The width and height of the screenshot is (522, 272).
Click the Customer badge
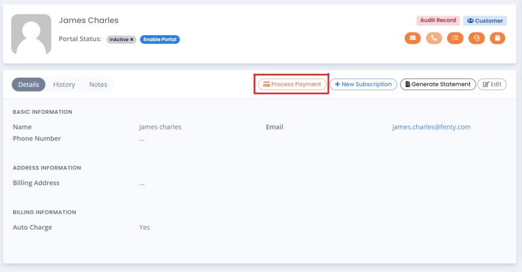tap(485, 21)
